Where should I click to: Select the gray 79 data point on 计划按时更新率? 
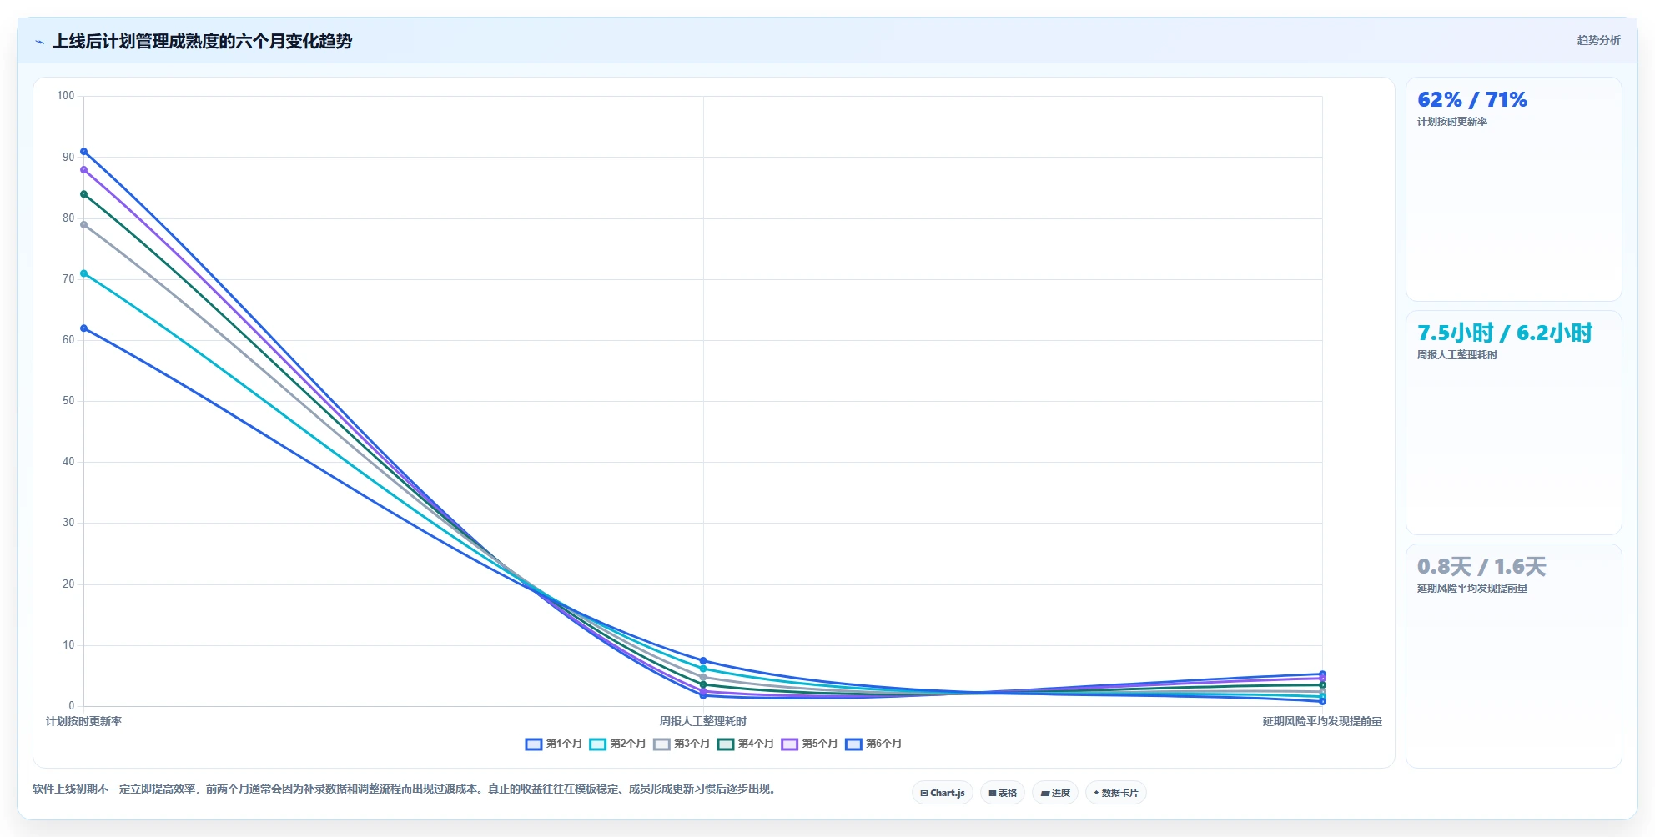pos(83,224)
